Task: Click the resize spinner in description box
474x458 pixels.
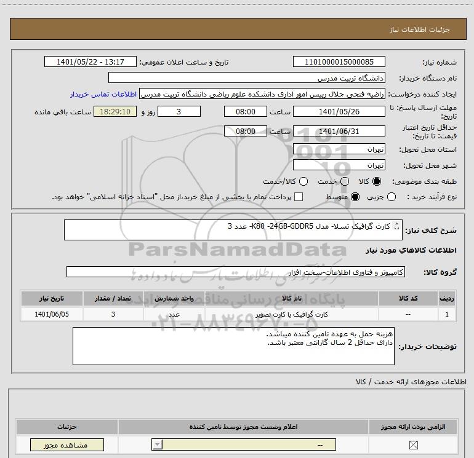Action: click(396, 226)
